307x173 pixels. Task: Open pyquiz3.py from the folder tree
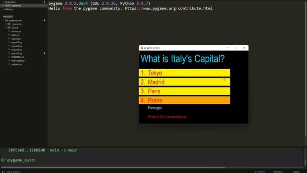pyautogui.click(x=17, y=46)
